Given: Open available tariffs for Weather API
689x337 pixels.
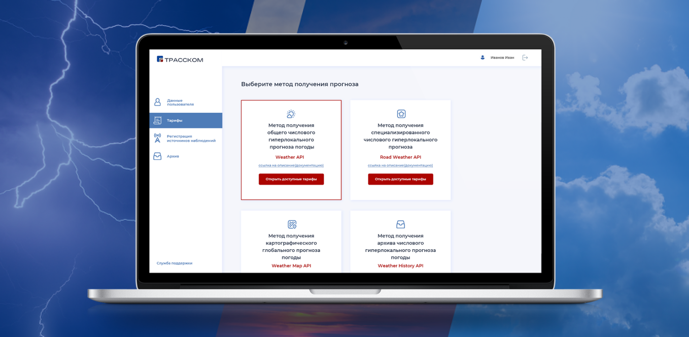Looking at the screenshot, I should click(291, 179).
